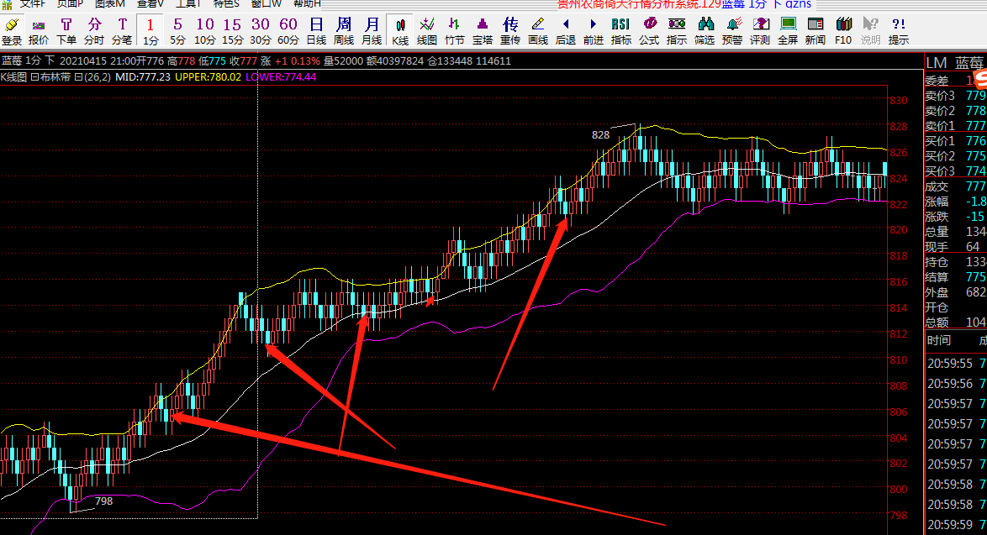This screenshot has height=535, width=987.
Task: Open the 帮助H menu
Action: point(307,3)
